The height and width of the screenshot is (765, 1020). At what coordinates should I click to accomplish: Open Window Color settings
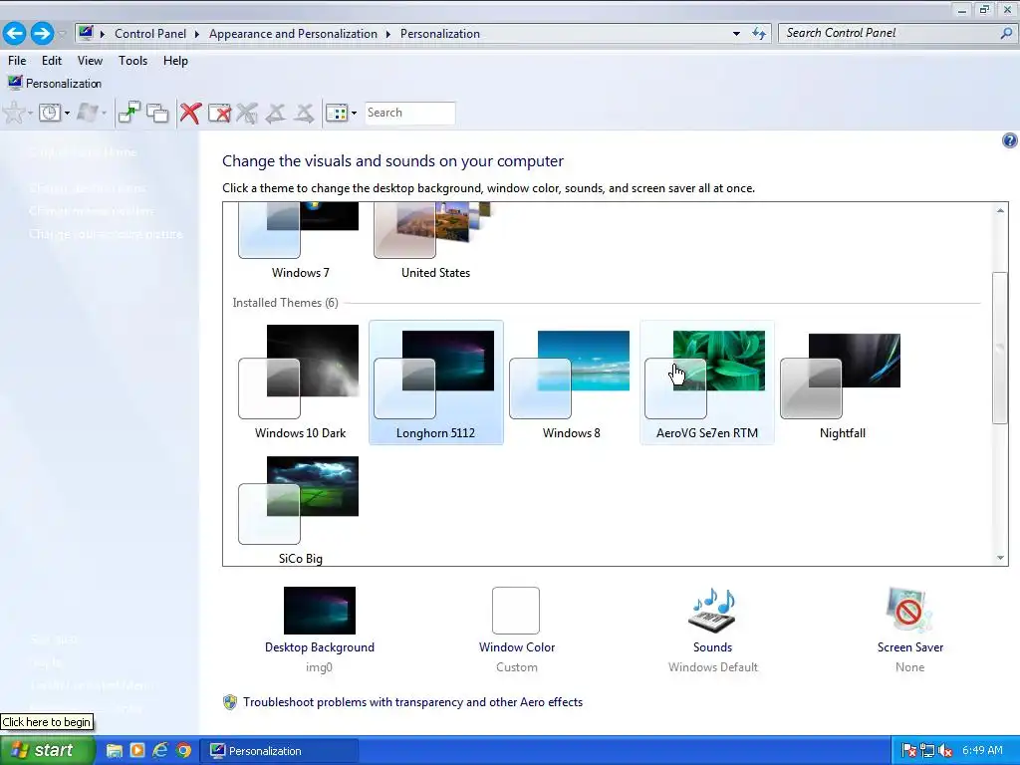tap(517, 647)
